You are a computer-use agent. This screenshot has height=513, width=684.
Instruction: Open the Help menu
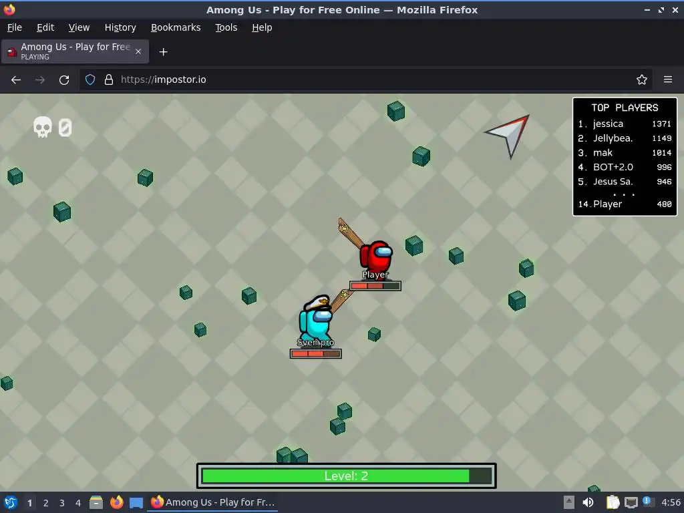pos(262,27)
